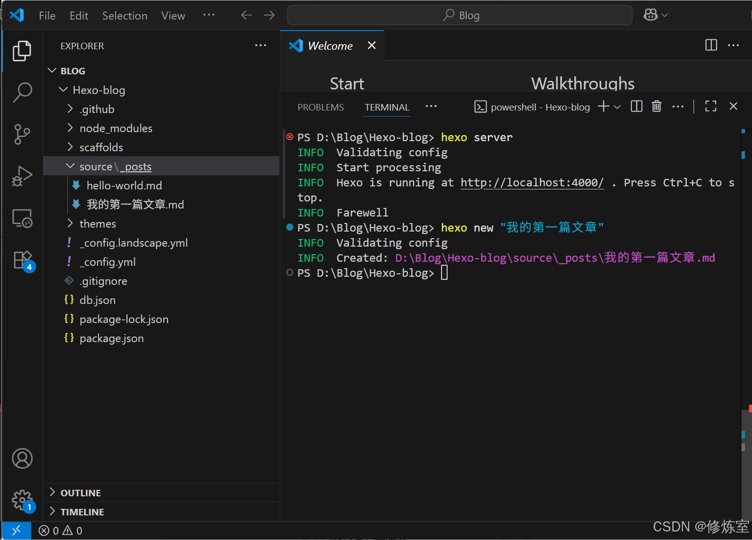
Task: Open the Accounts menu icon
Action: coord(22,458)
